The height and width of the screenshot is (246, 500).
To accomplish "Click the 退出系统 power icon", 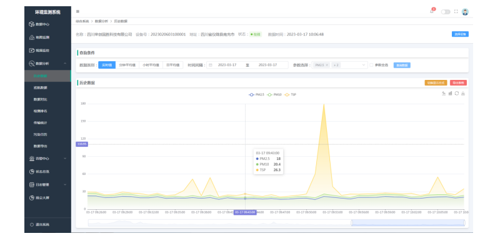I will (32, 225).
